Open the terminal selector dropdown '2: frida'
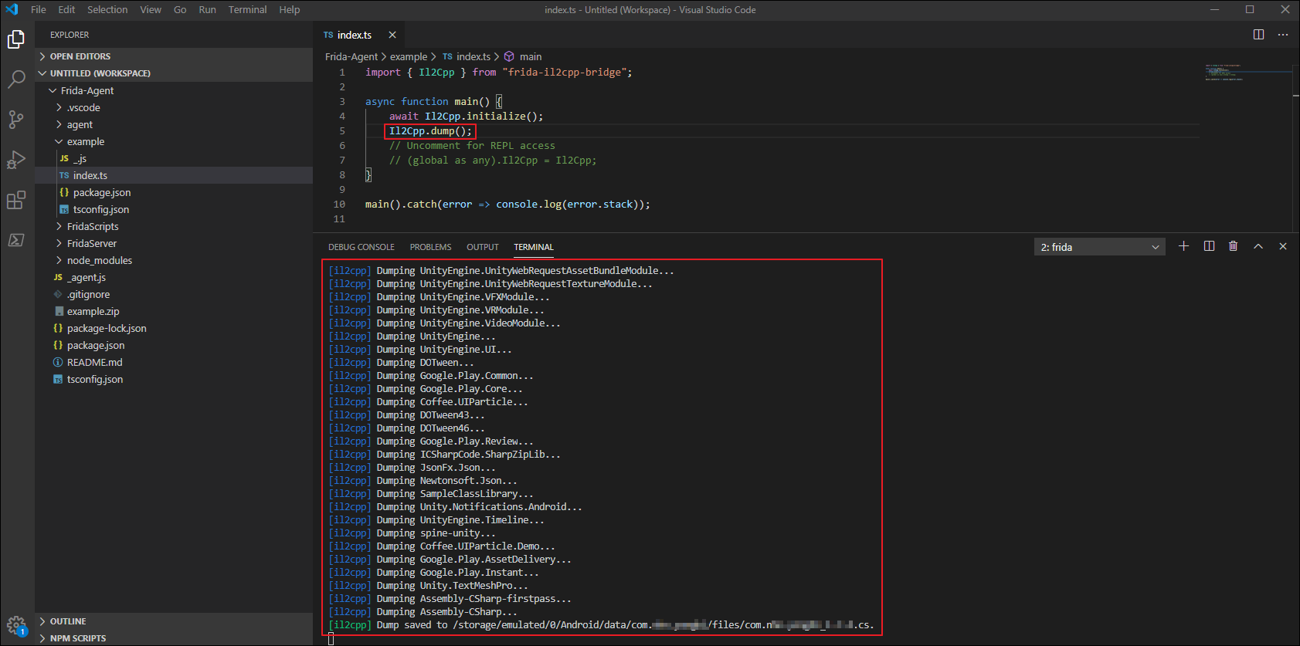1300x646 pixels. pyautogui.click(x=1099, y=247)
